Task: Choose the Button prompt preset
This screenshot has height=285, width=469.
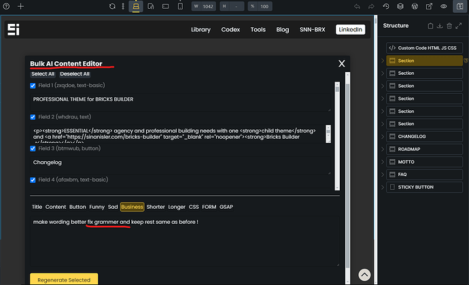Action: click(x=77, y=207)
